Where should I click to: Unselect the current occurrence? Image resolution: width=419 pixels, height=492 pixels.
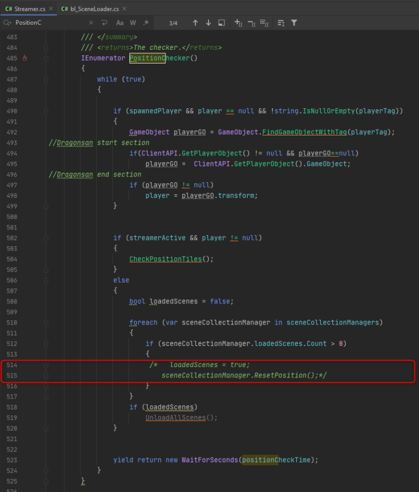tap(251, 23)
